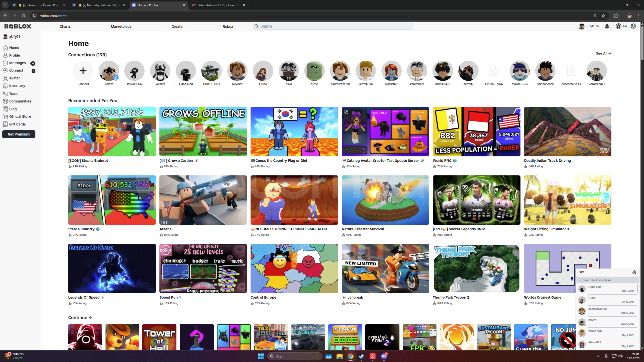This screenshot has height=362, width=644.
Task: Open the new tab plus button
Action: tap(253, 5)
